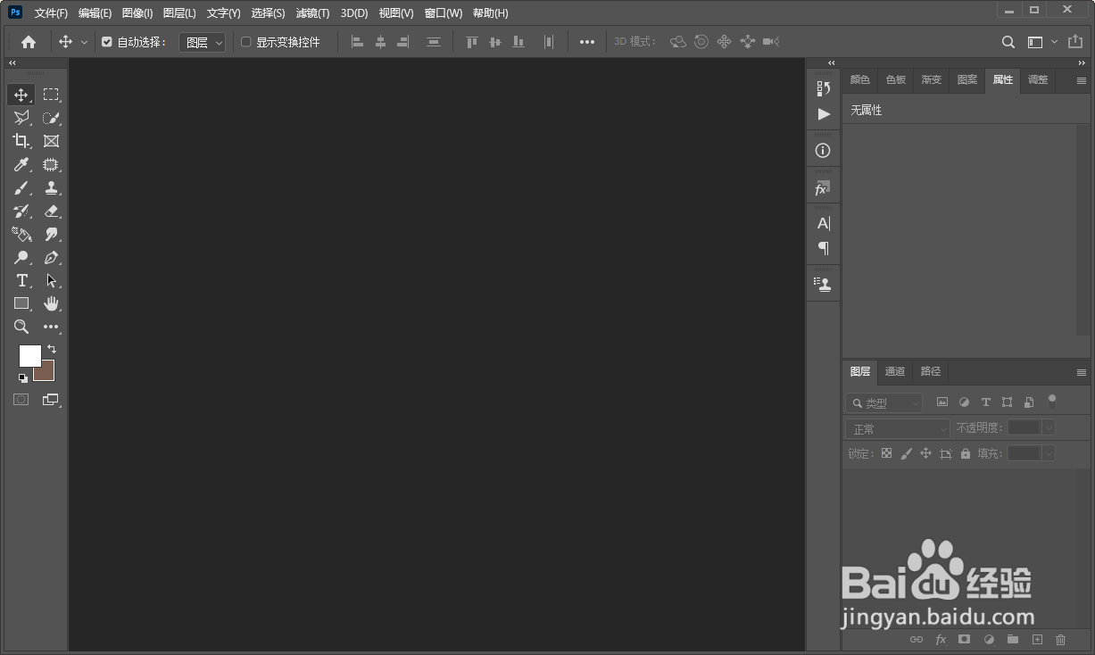Image resolution: width=1095 pixels, height=655 pixels.
Task: Click the search magnifier in options bar
Action: [1008, 42]
